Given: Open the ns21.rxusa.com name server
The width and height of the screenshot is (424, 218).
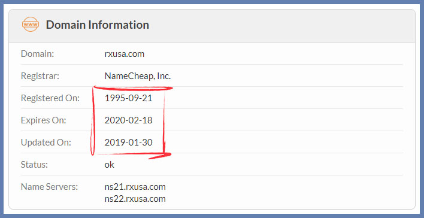Looking at the screenshot, I should 135,187.
